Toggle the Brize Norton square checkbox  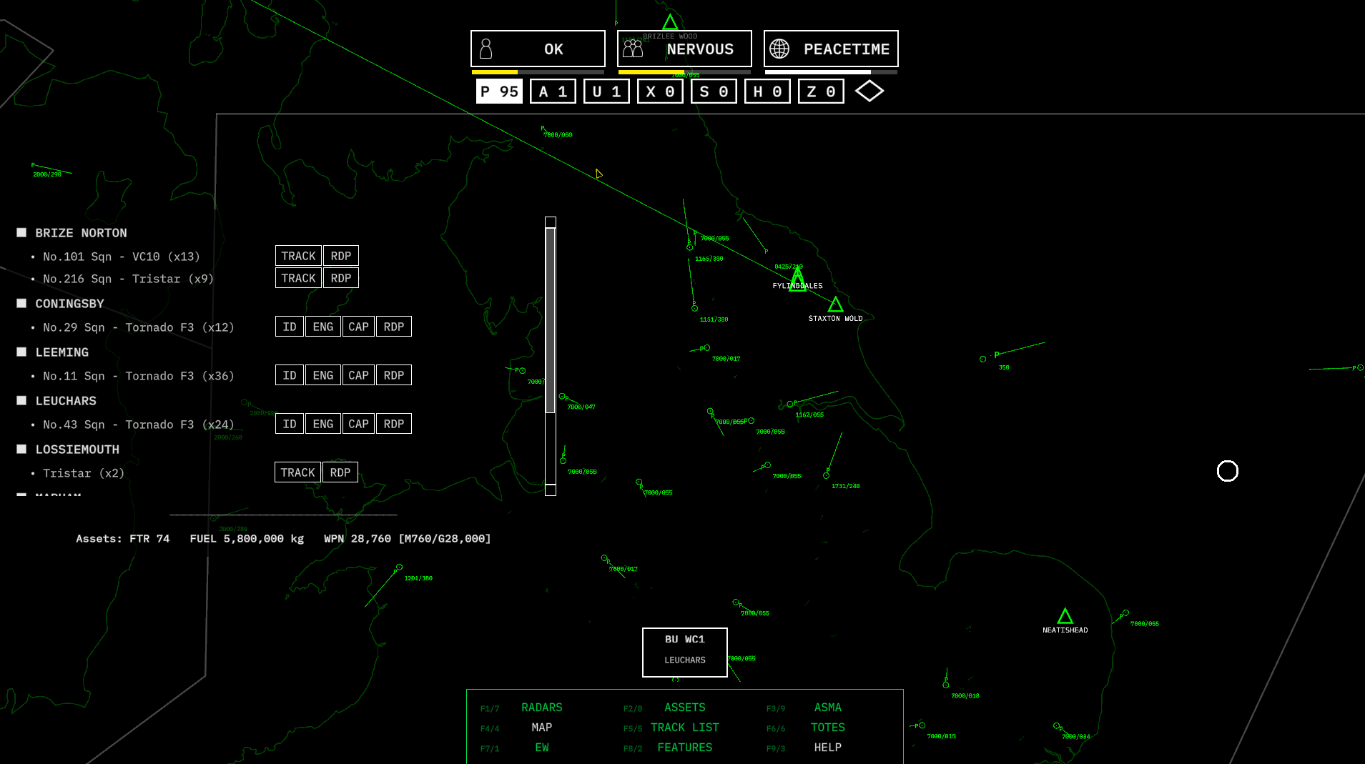21,233
